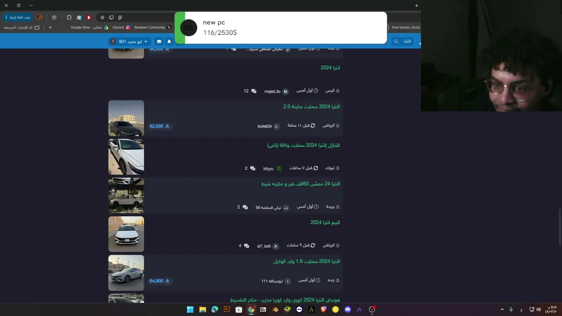Viewport: 562px width, 316px height.
Task: Open seller profile al7_ba5
Action: point(268,246)
